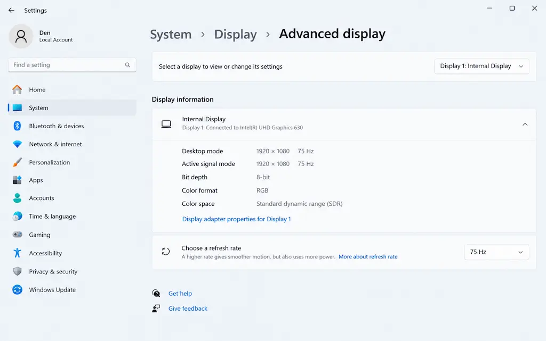
Task: Click the Accounts person icon
Action: click(x=17, y=198)
